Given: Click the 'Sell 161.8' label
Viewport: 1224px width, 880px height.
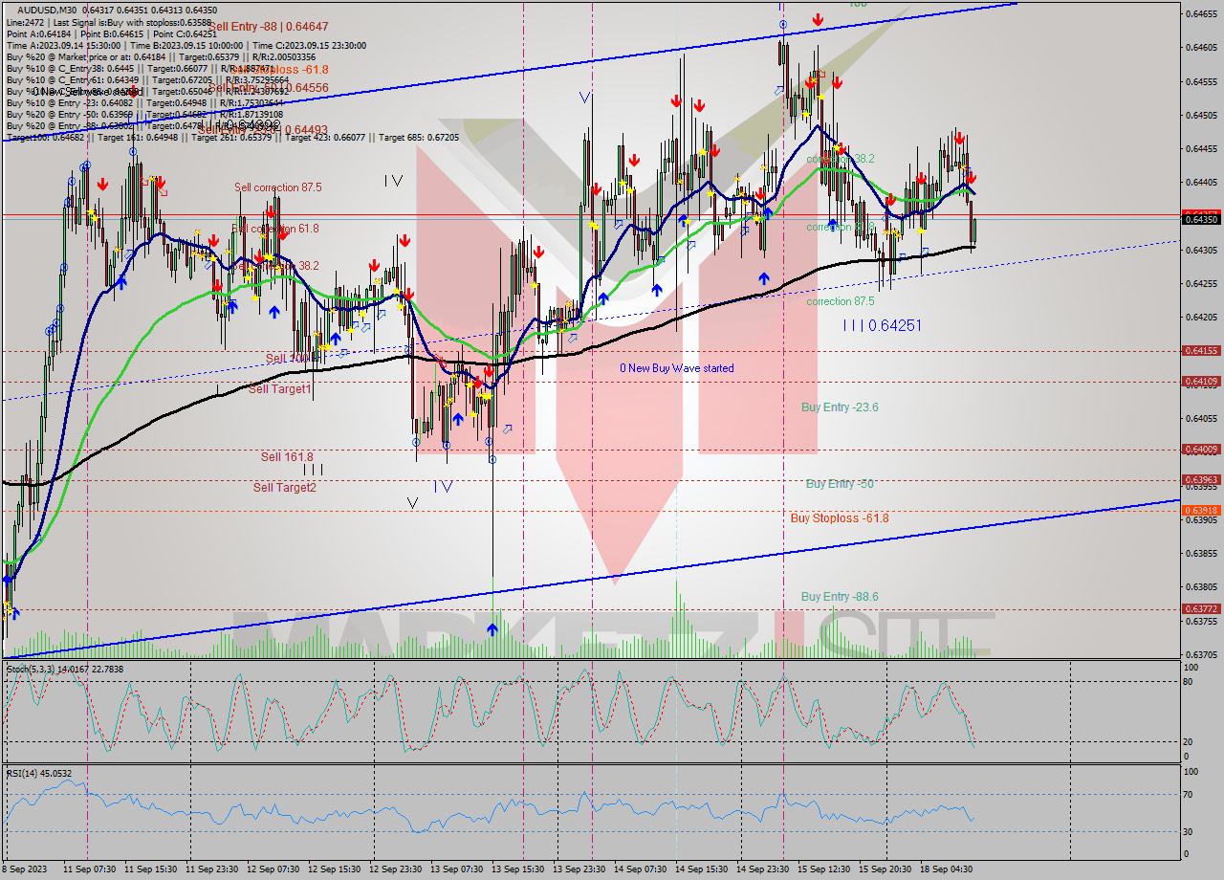Looking at the screenshot, I should (x=287, y=457).
